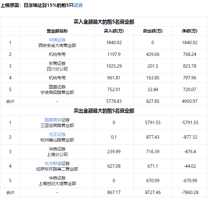208x198 pixels.
Task: Select the 三亚迎宾路营业部 text
Action: (57, 125)
